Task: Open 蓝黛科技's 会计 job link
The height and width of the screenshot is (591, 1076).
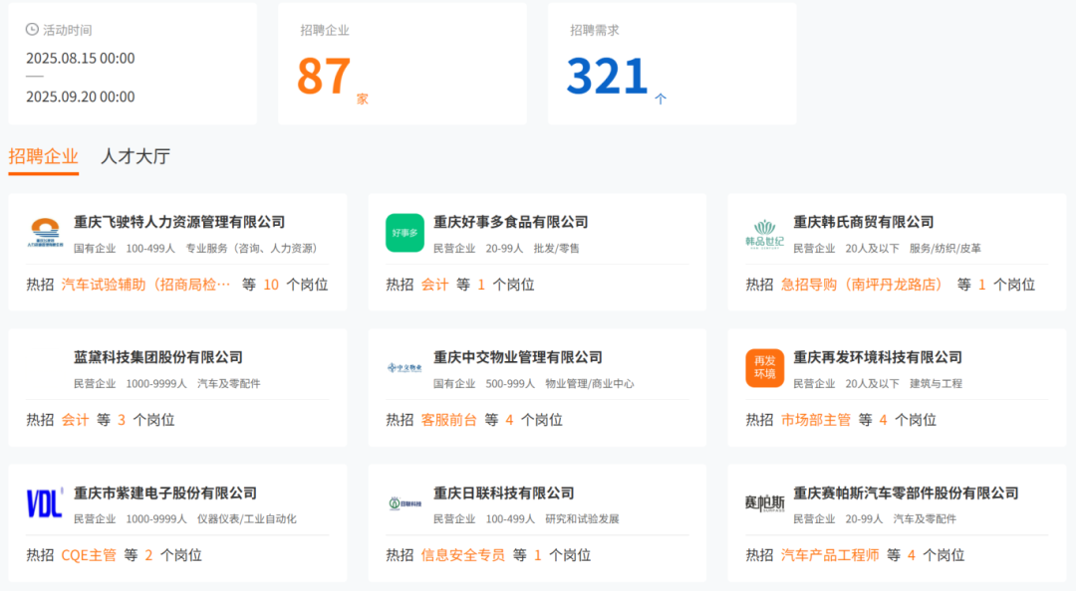Action: click(x=75, y=420)
